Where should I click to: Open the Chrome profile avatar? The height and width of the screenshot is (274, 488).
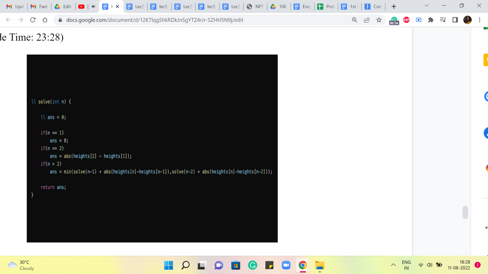467,20
